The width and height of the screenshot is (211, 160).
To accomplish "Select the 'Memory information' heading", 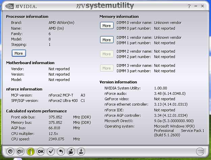I will 119,17.
